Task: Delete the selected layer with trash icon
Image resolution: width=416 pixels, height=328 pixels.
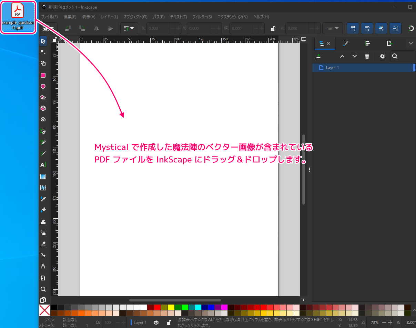Action: 367,56
